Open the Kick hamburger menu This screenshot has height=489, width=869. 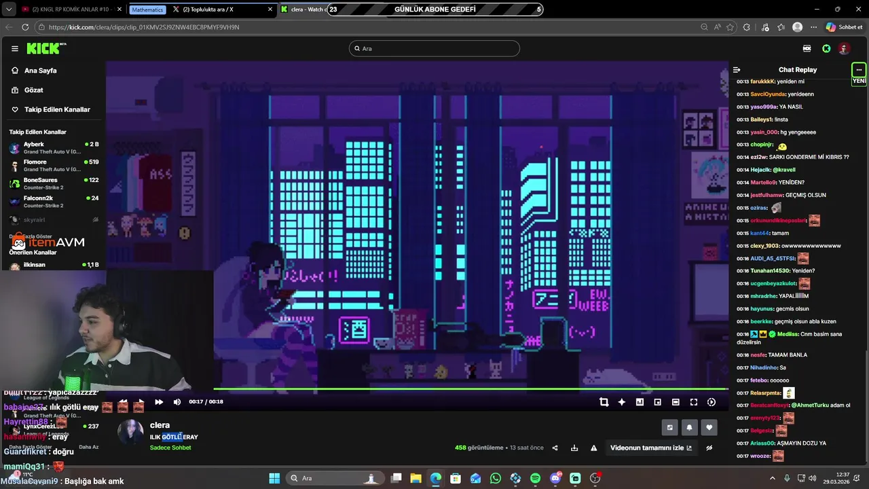click(14, 48)
